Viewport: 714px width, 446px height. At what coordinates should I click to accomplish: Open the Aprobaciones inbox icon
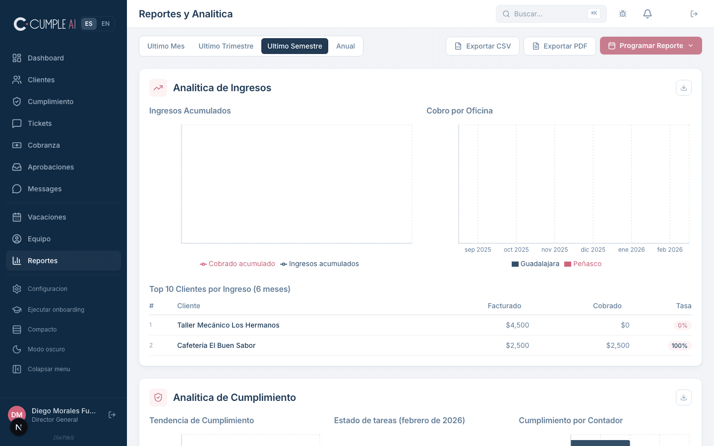pyautogui.click(x=16, y=167)
